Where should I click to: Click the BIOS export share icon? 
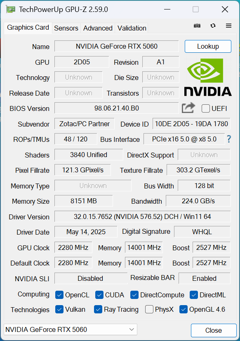(x=188, y=108)
